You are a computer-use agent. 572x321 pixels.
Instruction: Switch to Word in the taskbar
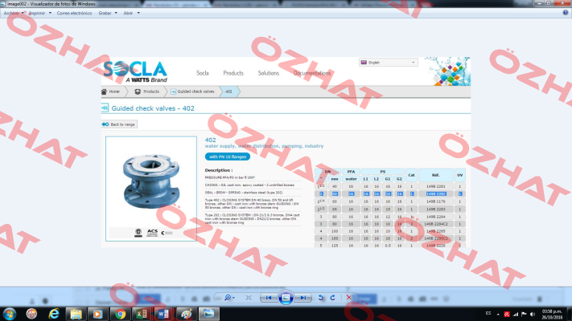click(164, 314)
